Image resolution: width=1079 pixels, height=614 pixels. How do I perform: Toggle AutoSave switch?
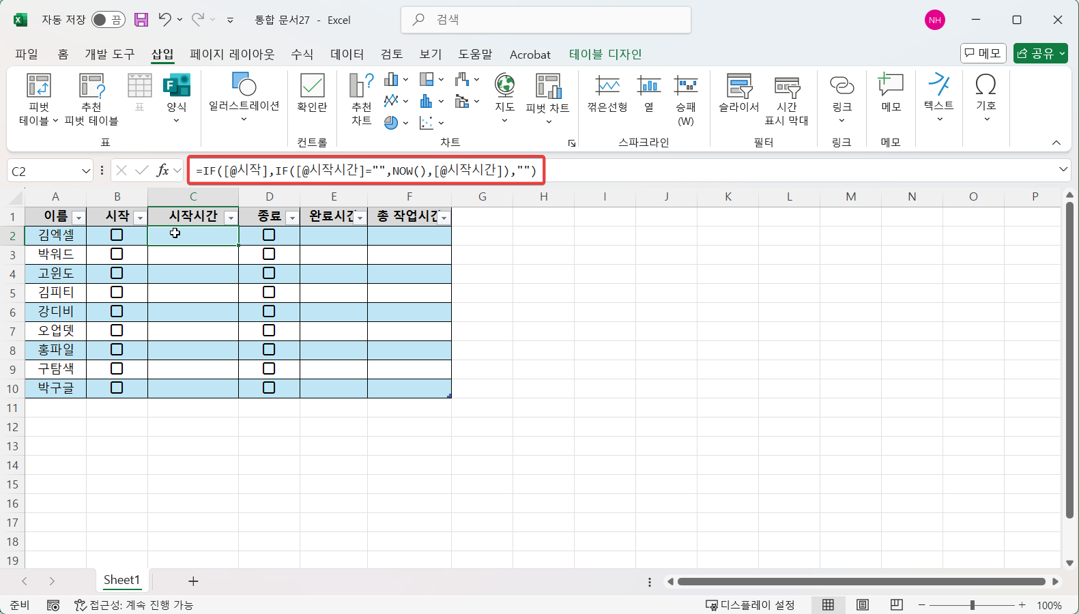(x=108, y=20)
